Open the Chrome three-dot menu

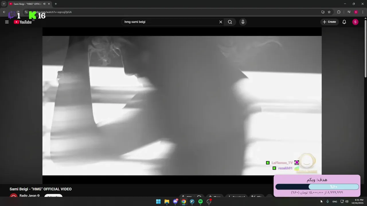[x=363, y=12]
